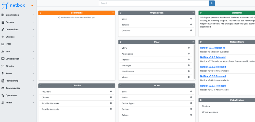Open the NetBox v3.7.1 Released link
This screenshot has height=122, width=255.
pyautogui.click(x=212, y=48)
